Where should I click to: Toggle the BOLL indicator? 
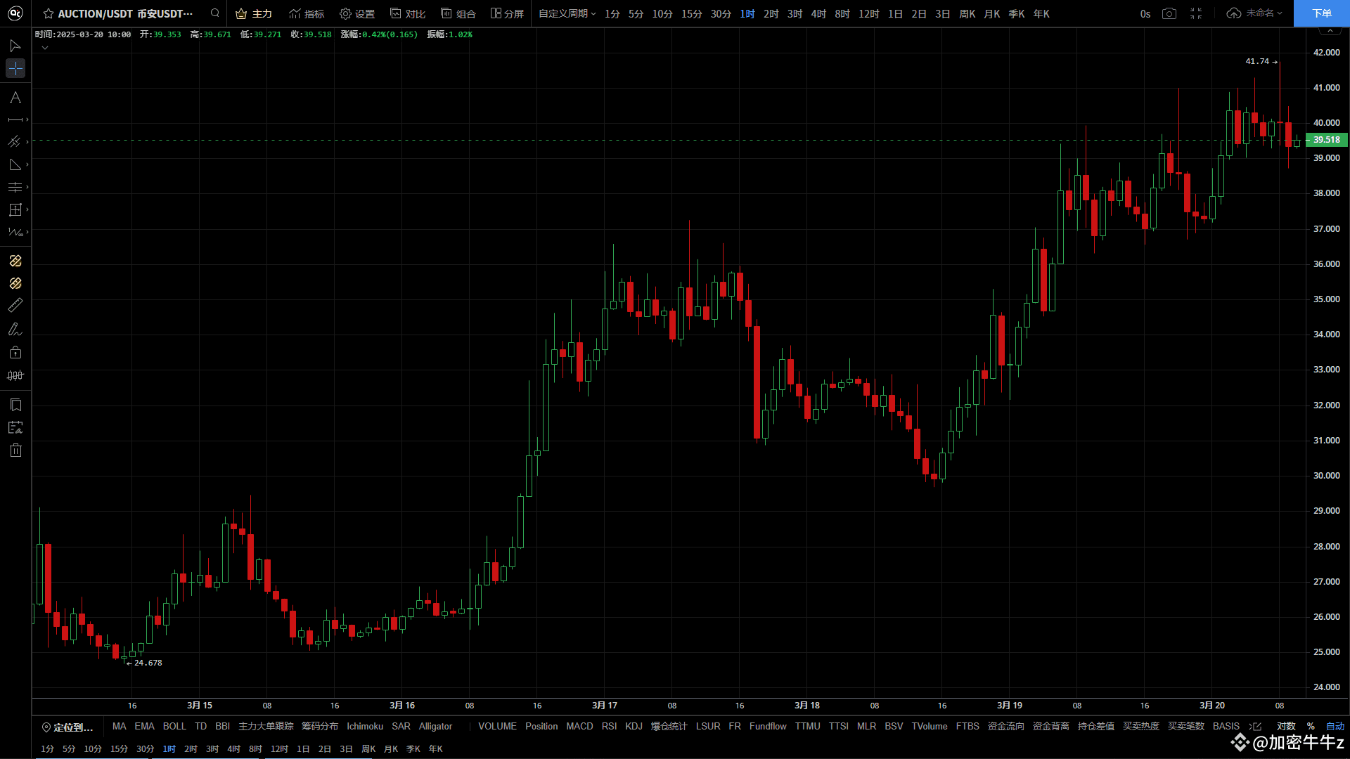click(x=174, y=726)
